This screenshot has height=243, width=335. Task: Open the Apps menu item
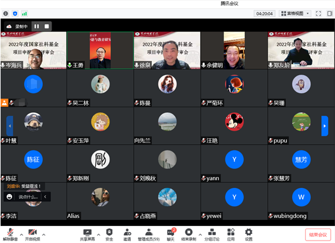pyautogui.click(x=231, y=235)
